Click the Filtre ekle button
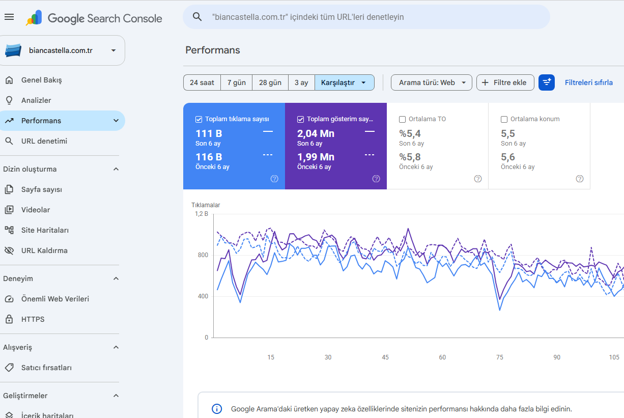The width and height of the screenshot is (624, 418). tap(505, 82)
